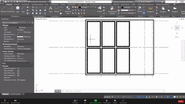Select the Дуга (Arc) tool
185x104 pixels.
point(23,9)
